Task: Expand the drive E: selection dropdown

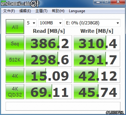Action: pyautogui.click(x=92, y=23)
